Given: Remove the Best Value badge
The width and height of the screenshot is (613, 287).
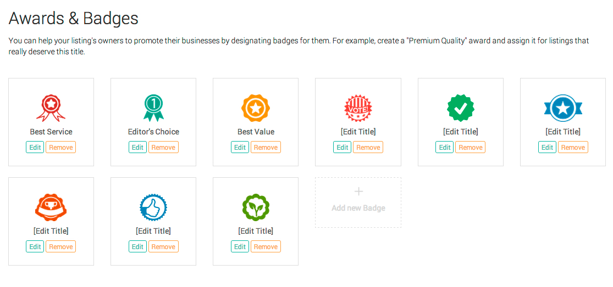Looking at the screenshot, I should (x=266, y=147).
